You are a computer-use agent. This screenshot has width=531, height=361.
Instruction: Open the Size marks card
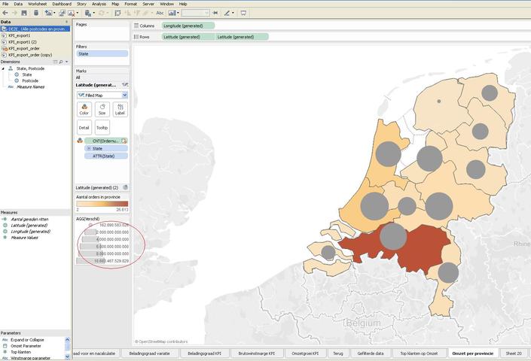coord(102,109)
